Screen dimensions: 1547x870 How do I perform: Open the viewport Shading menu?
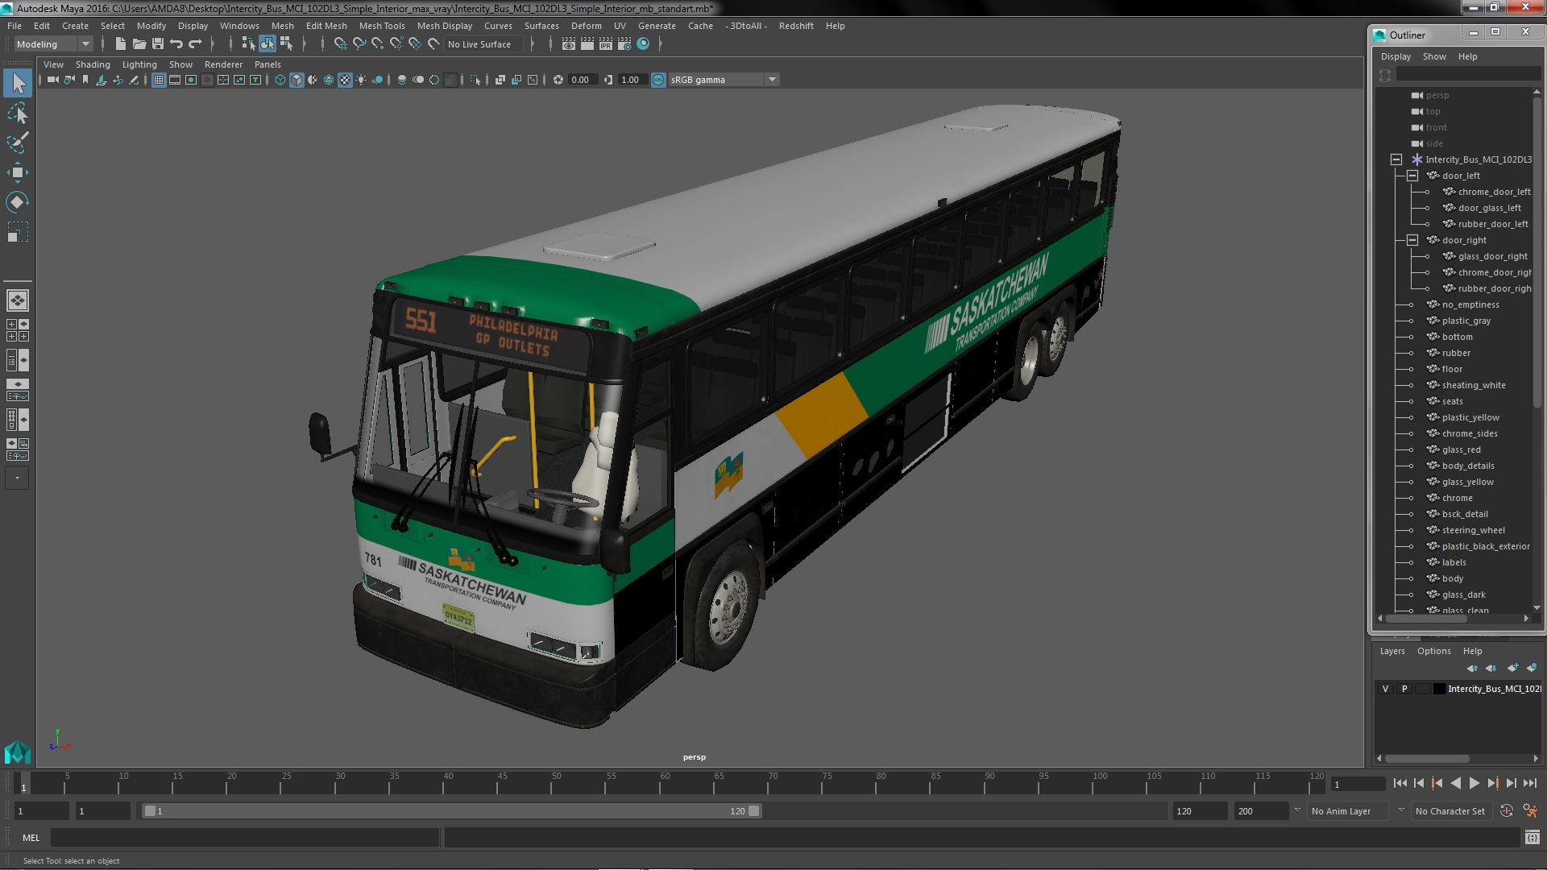[93, 64]
